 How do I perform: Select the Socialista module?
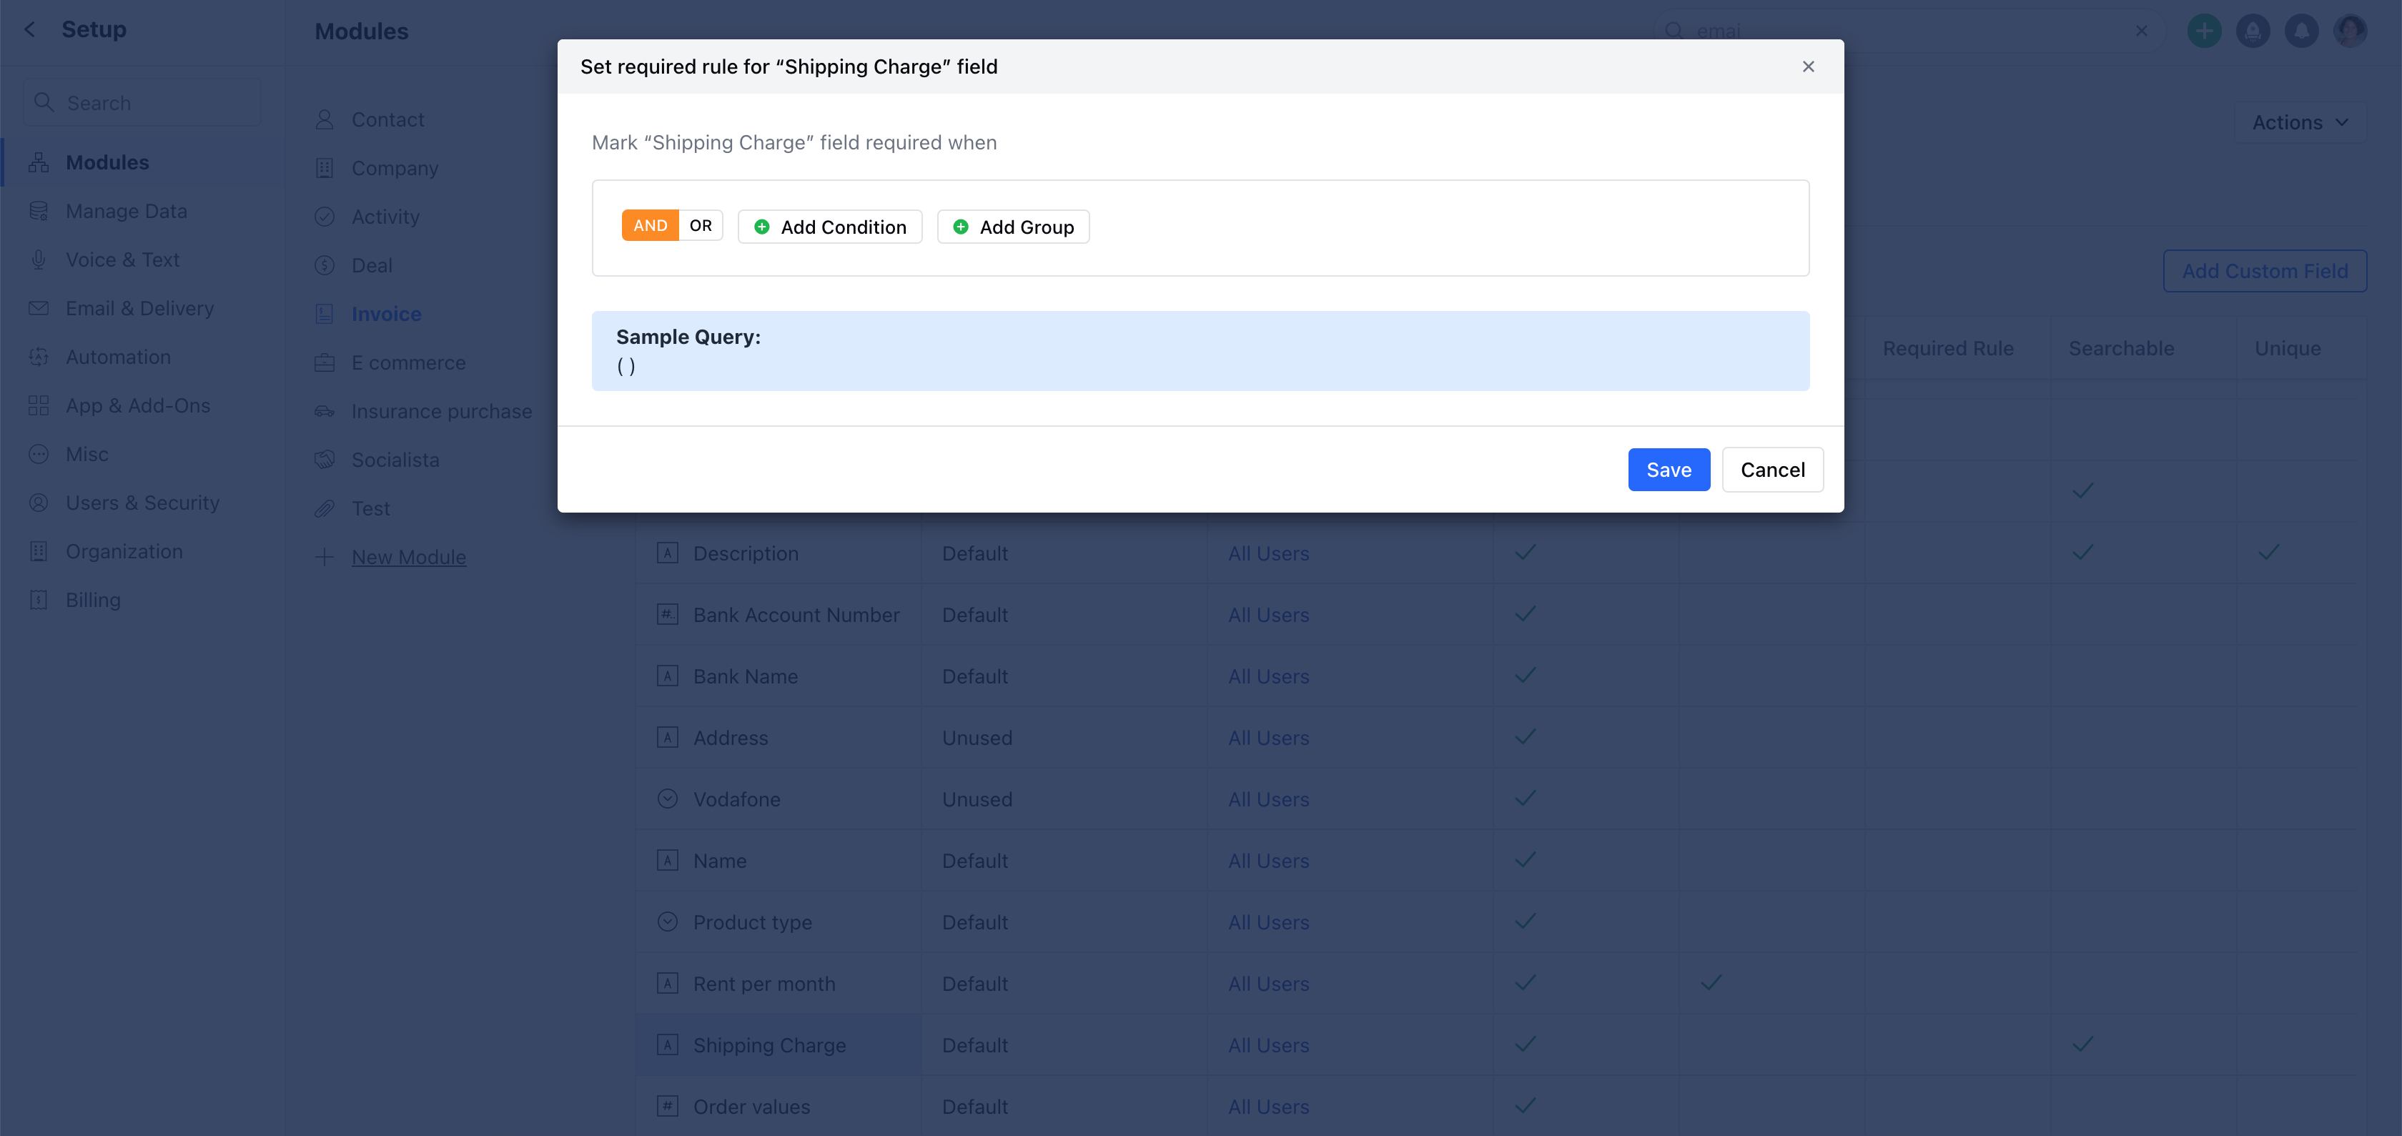pyautogui.click(x=395, y=459)
